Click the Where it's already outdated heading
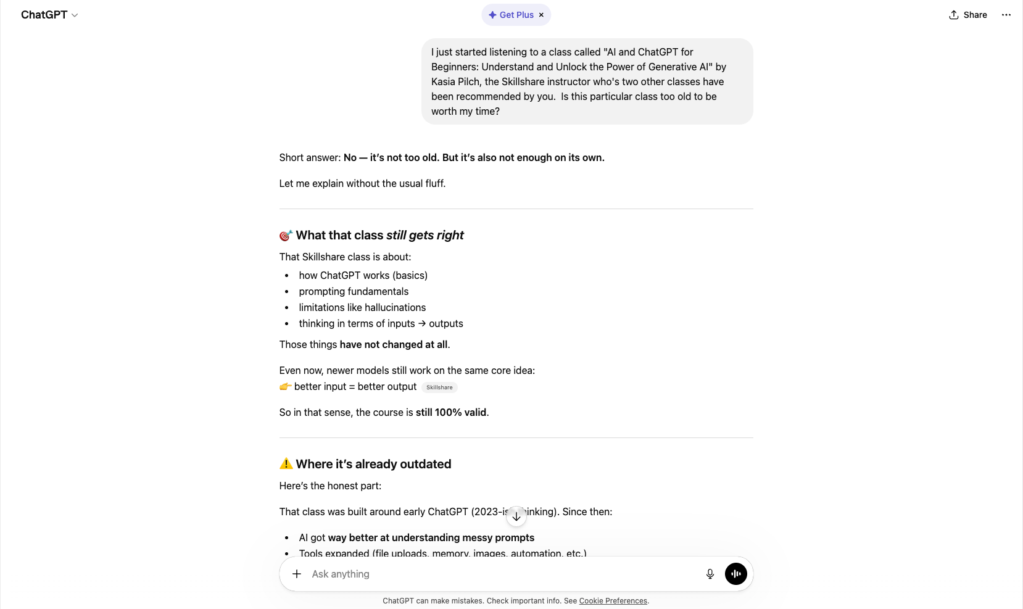 coord(373,464)
